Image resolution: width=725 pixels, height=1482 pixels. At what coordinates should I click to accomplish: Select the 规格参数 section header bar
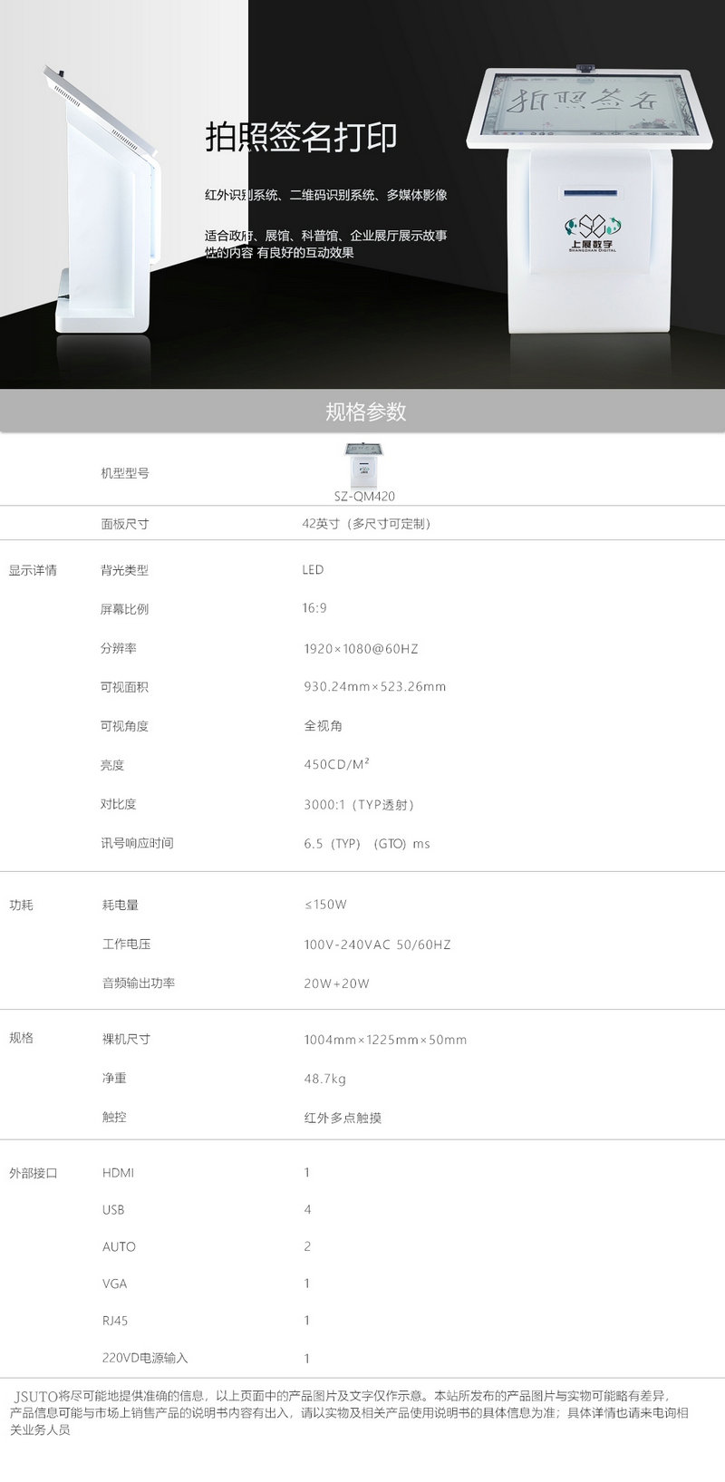[362, 412]
